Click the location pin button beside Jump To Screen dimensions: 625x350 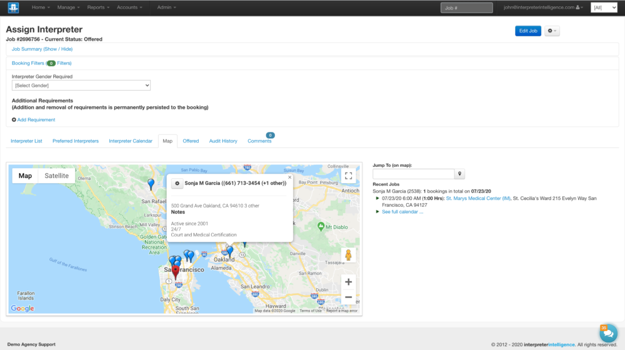click(x=459, y=174)
